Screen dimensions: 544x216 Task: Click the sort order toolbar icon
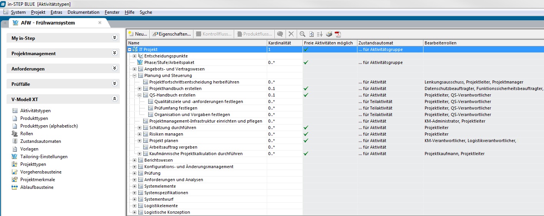click(x=320, y=34)
